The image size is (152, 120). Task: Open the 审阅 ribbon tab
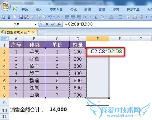pos(102,10)
